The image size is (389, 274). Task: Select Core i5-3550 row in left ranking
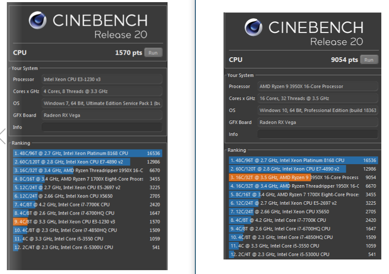tap(88, 239)
